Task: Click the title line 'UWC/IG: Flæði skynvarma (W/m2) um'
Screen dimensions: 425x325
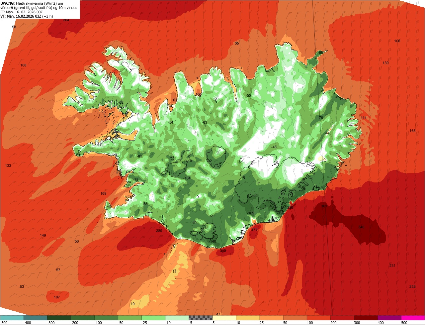Action: click(32, 3)
